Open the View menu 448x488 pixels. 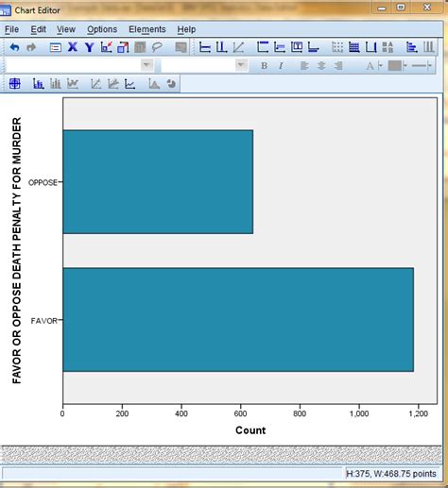66,29
